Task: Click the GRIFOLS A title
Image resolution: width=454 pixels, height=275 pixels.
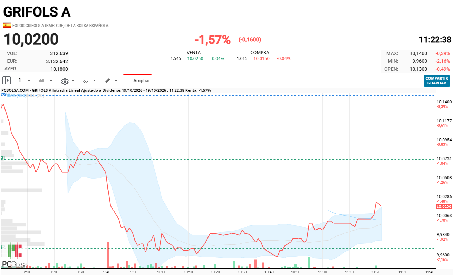Action: 37,12
